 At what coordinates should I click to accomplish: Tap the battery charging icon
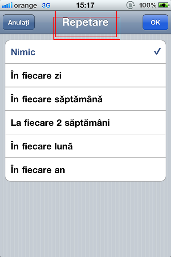point(163,5)
